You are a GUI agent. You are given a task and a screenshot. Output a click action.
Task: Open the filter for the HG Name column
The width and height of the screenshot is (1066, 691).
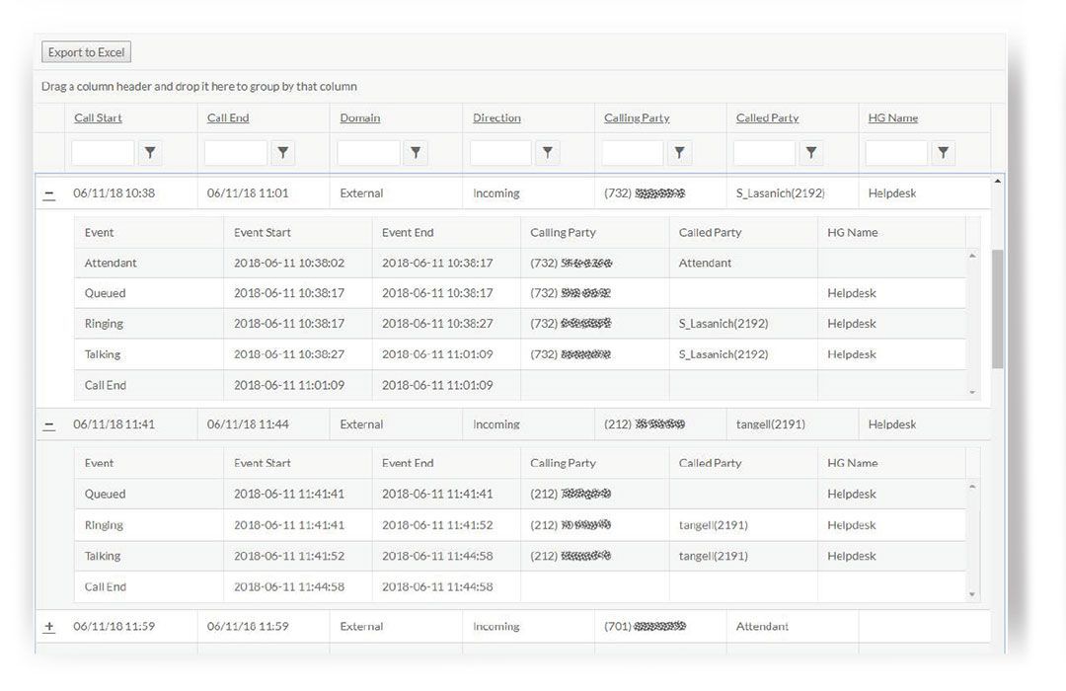coord(943,153)
